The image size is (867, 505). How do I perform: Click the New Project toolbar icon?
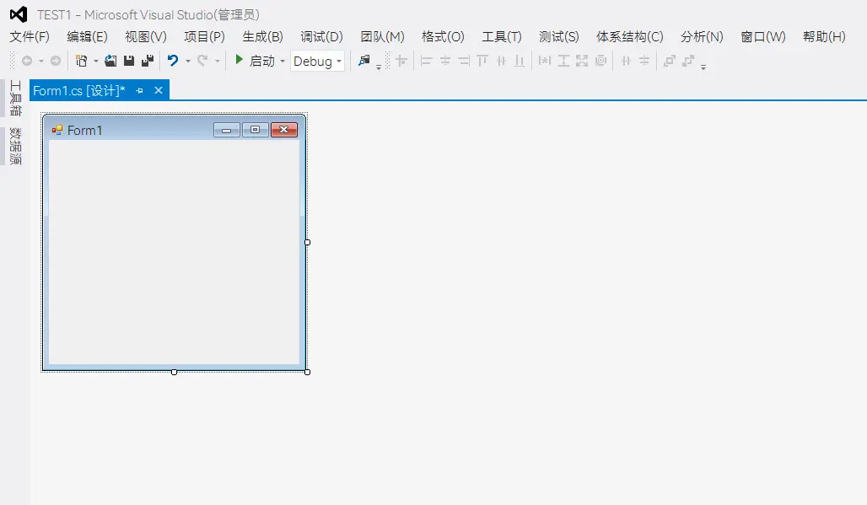[x=81, y=61]
